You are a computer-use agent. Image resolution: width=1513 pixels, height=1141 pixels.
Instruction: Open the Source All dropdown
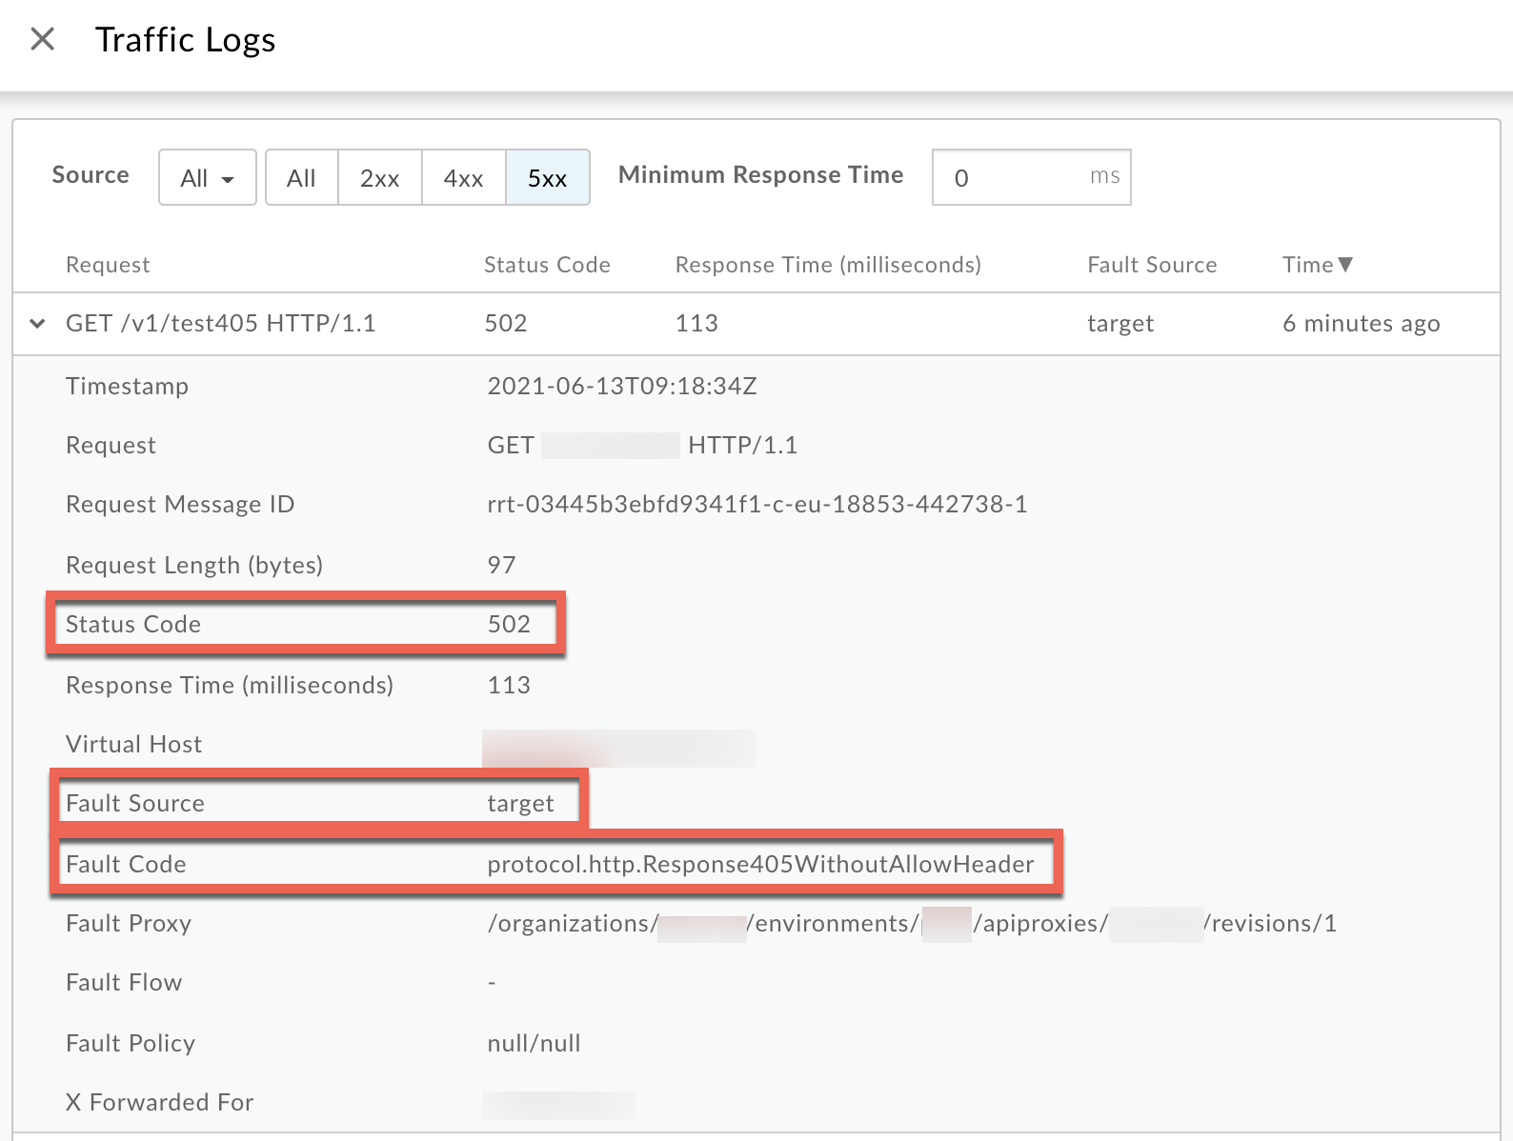coord(207,177)
